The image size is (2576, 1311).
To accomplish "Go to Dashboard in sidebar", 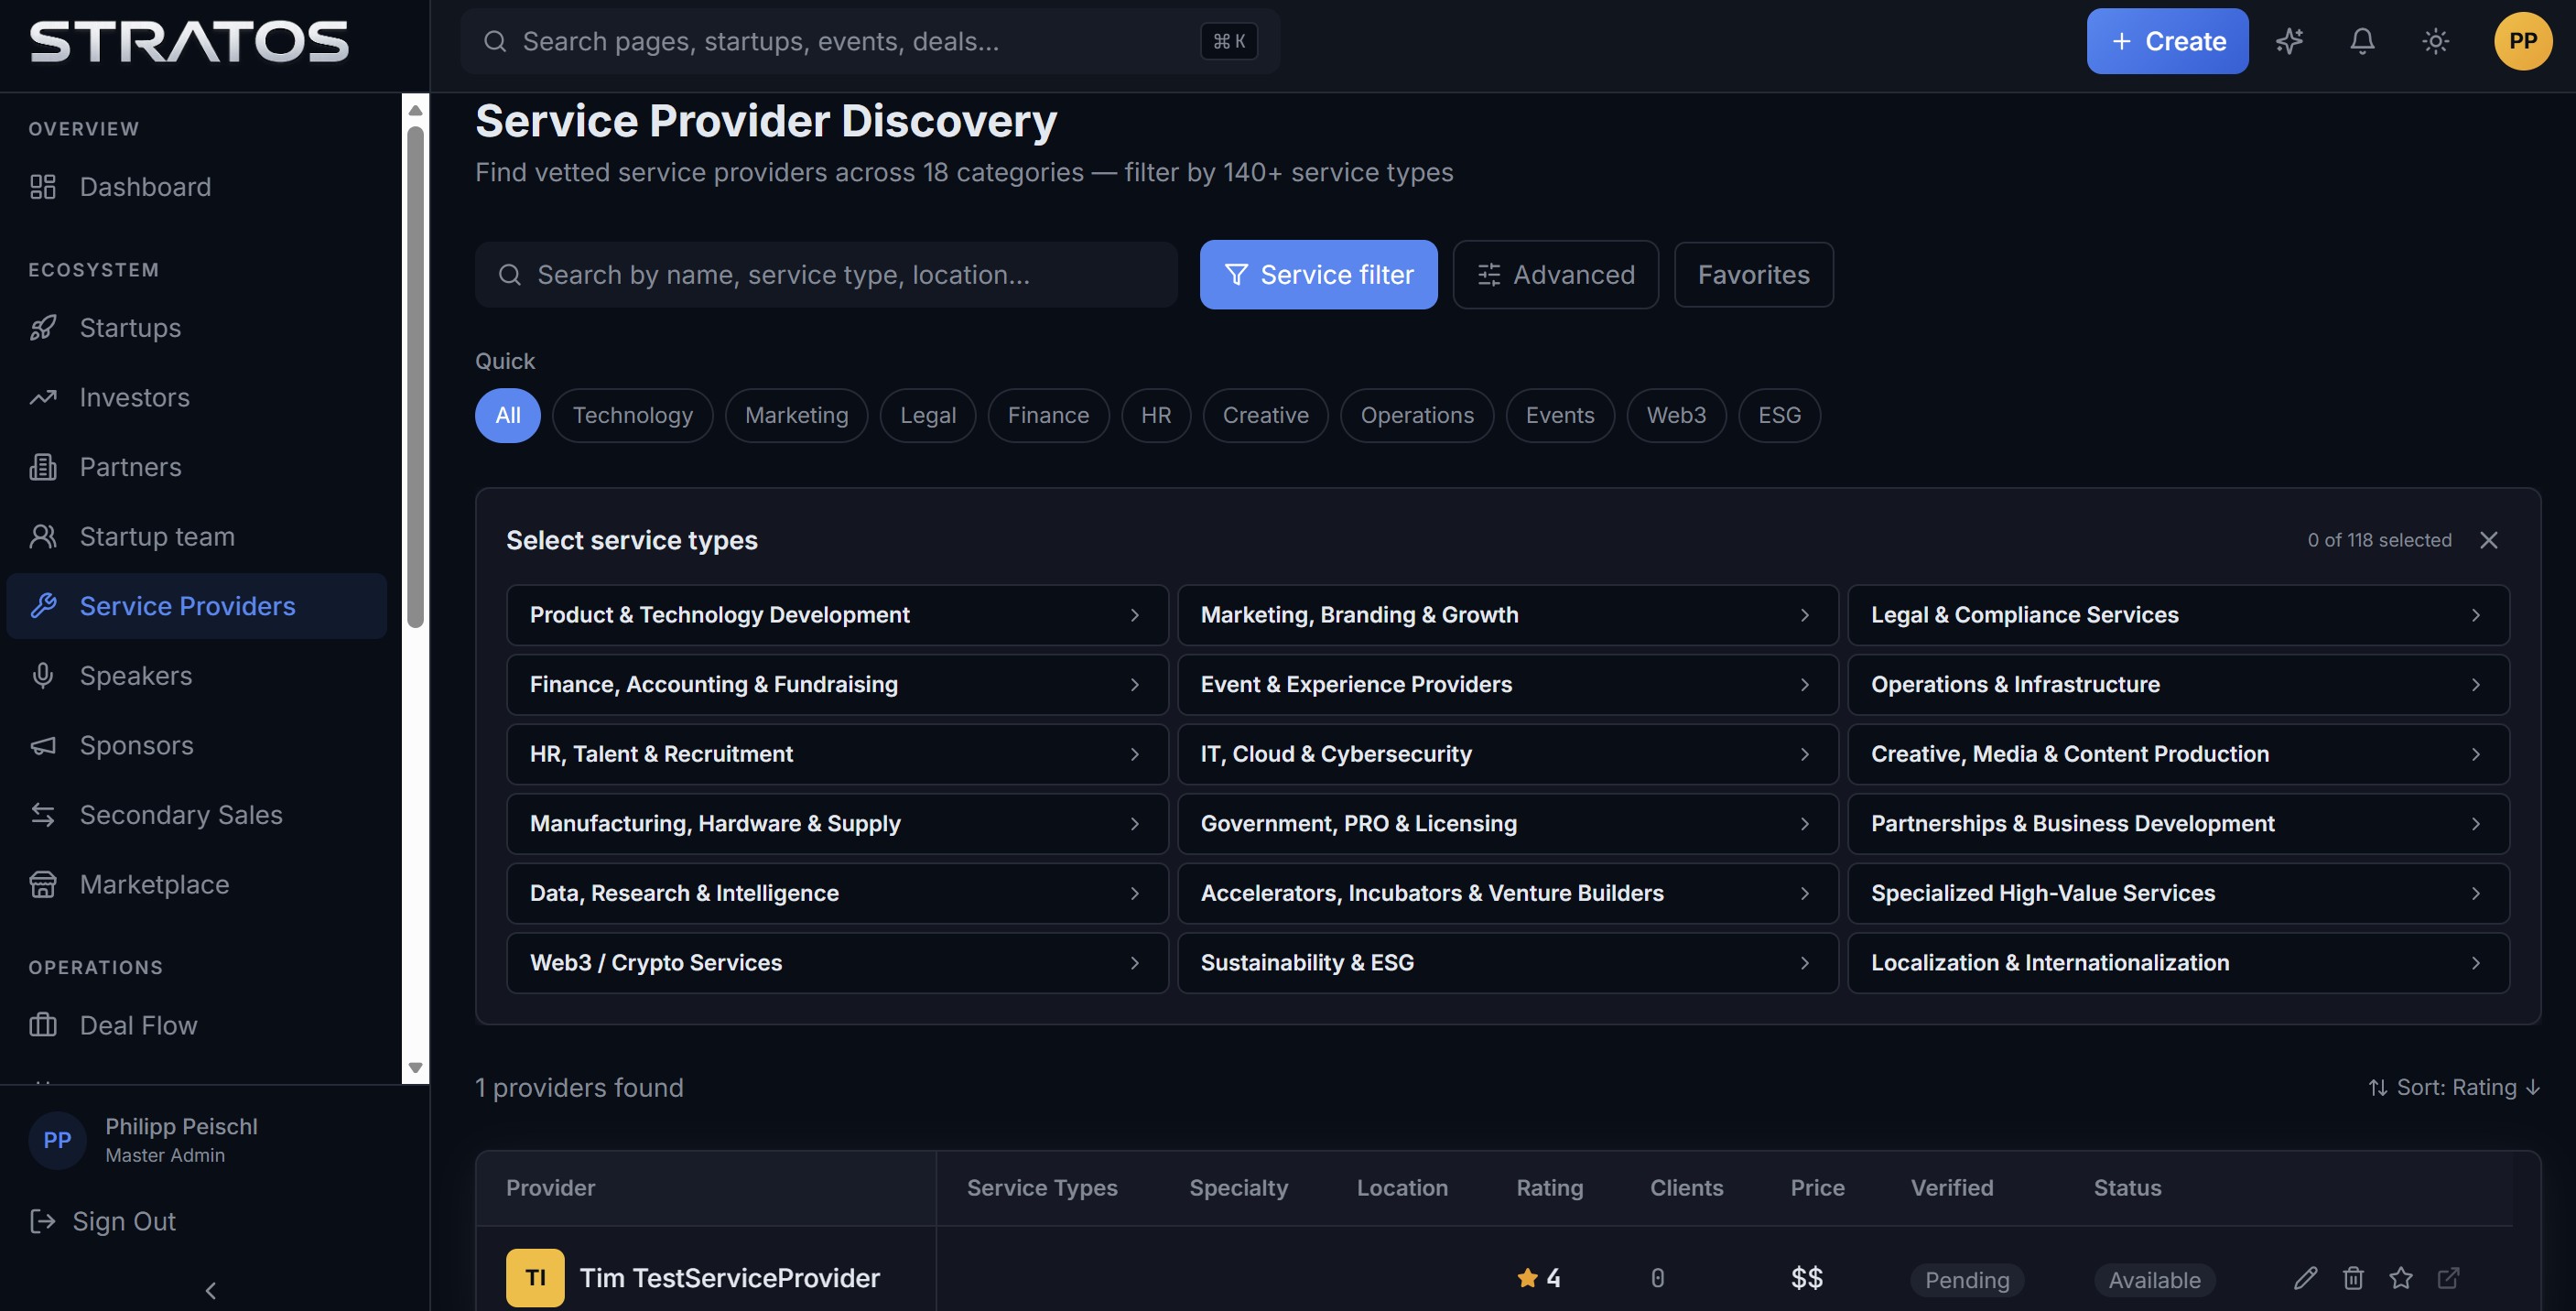I will pyautogui.click(x=196, y=187).
